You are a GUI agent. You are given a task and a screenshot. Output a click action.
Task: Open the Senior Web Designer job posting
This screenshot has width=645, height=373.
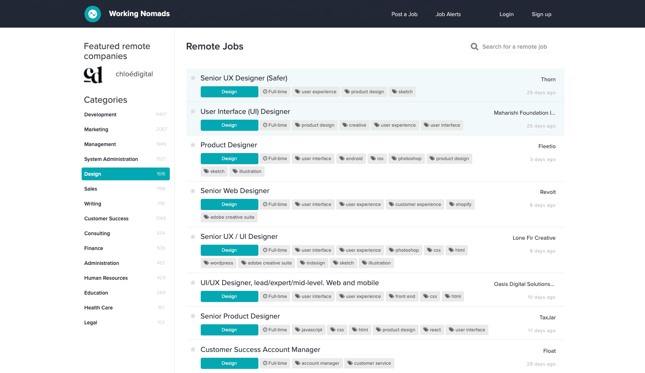[x=235, y=191]
